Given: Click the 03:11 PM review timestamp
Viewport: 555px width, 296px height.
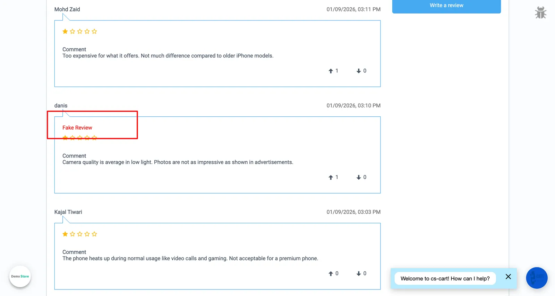Looking at the screenshot, I should 353,9.
